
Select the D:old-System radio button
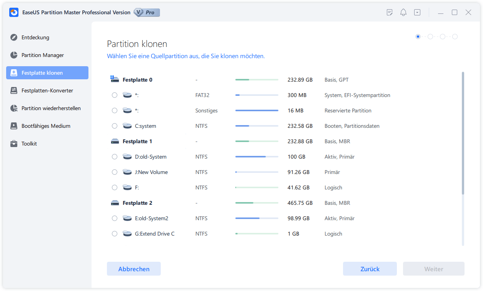(115, 157)
